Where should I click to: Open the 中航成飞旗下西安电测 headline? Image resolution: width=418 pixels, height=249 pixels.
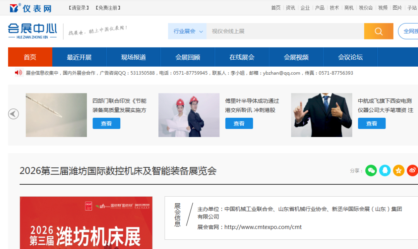click(385, 101)
